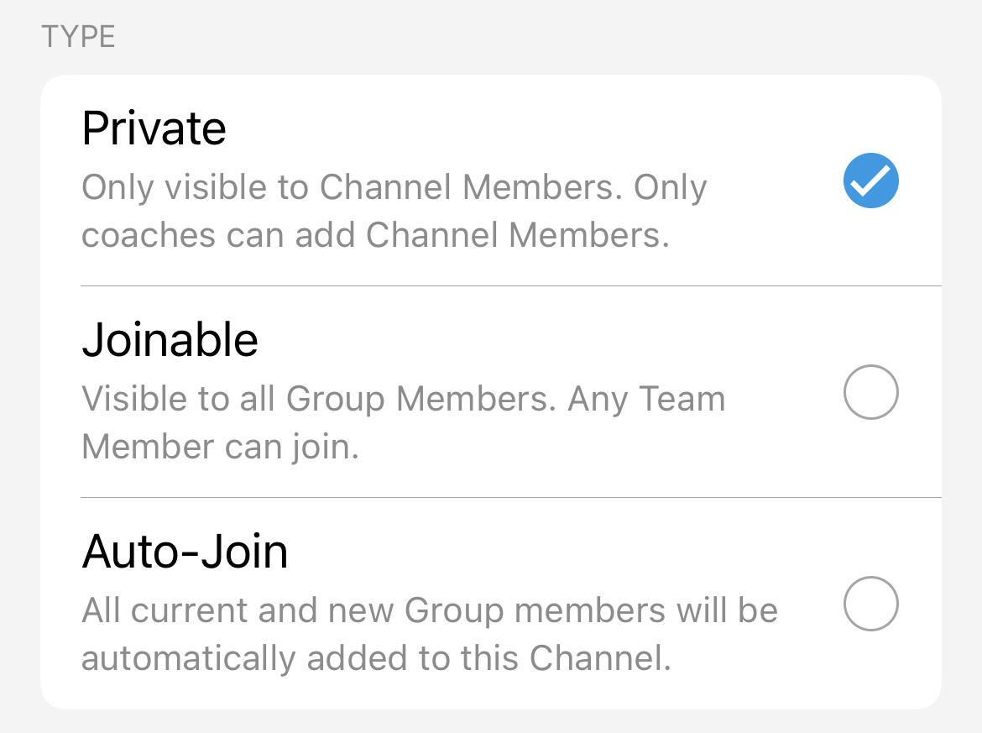Image resolution: width=982 pixels, height=733 pixels.
Task: Select the Joinable radio circle
Action: [870, 392]
